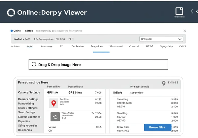
Task: Switch to the Acirelss tab
Action: pos(15,47)
